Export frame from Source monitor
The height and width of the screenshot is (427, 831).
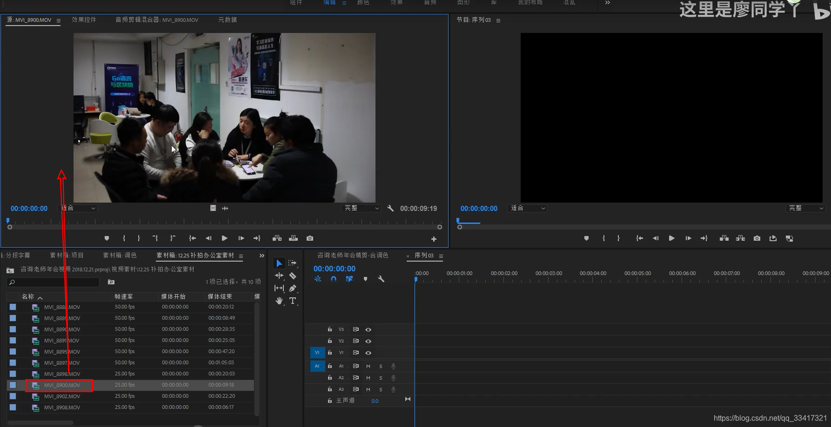(310, 238)
